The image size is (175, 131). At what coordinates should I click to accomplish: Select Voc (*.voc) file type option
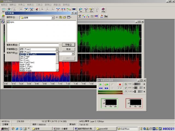click(37, 60)
